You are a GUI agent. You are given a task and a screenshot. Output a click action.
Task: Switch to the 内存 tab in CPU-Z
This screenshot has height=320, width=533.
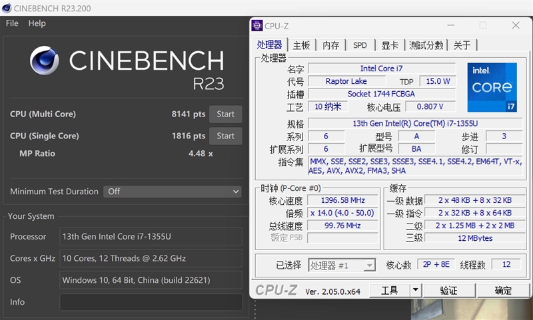click(330, 45)
